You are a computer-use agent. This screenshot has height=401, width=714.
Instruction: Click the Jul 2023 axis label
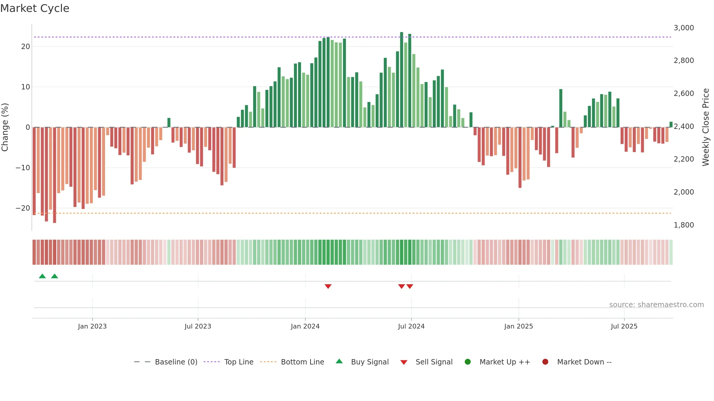click(x=198, y=326)
